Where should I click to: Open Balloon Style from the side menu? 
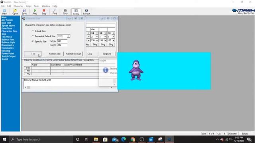8,43
